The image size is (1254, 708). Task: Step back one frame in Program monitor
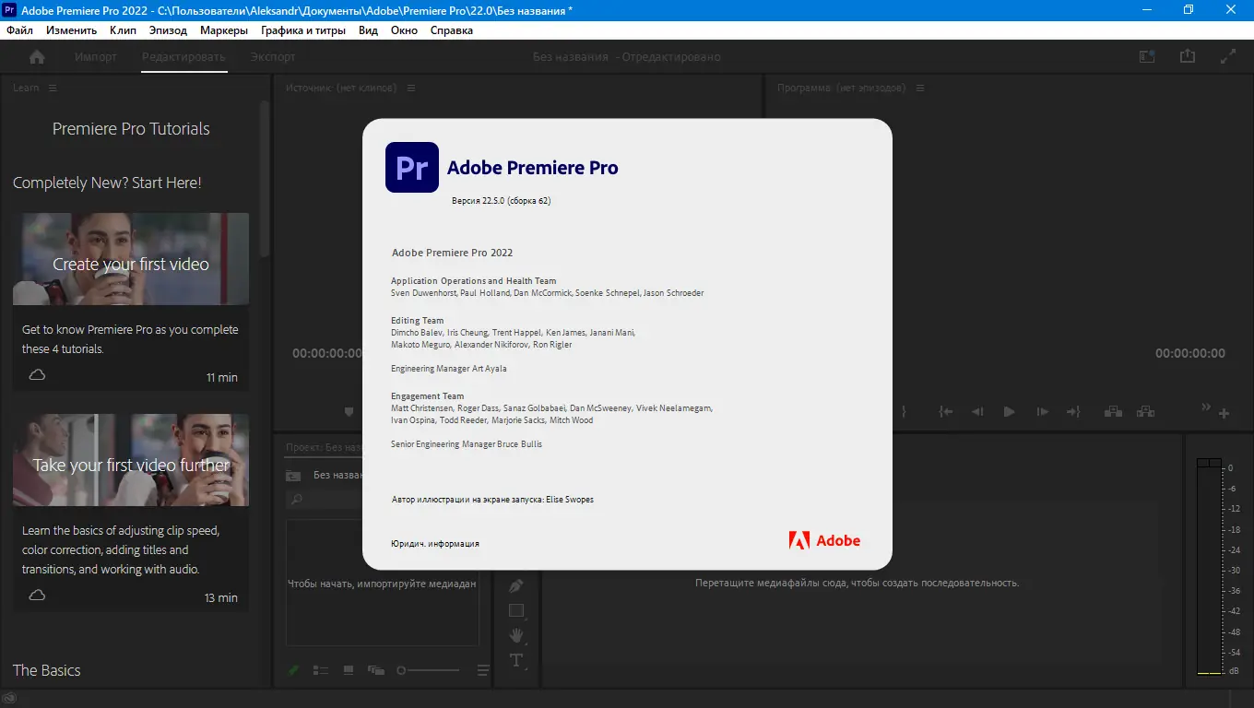coord(977,412)
